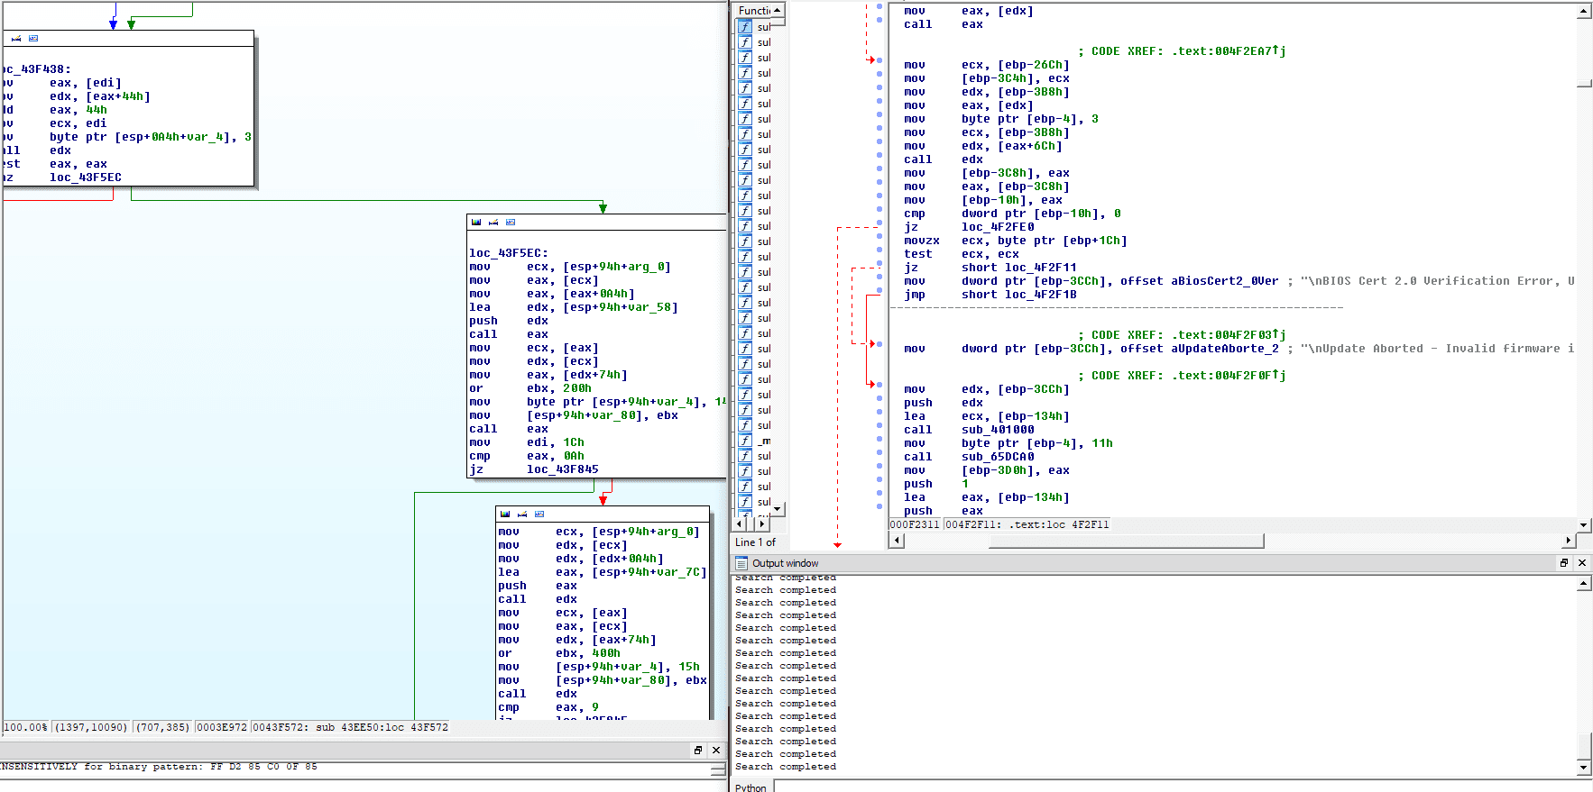This screenshot has width=1593, height=792.
Task: Click 'loc_4F2FE0' jump target in disassembly
Action: coord(998,227)
